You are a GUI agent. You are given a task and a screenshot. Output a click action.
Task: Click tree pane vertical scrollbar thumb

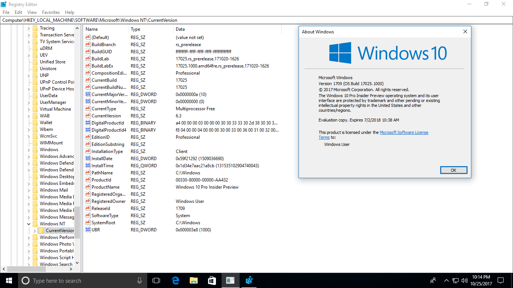(x=77, y=223)
